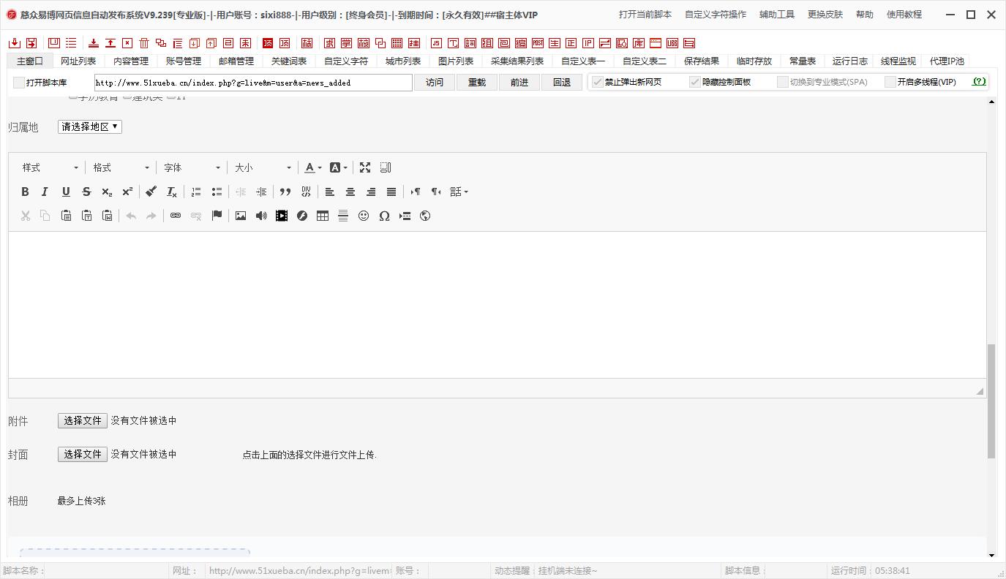Screen dimensions: 1006x579
Task: Open 辅助工具 menu
Action: coord(777,15)
